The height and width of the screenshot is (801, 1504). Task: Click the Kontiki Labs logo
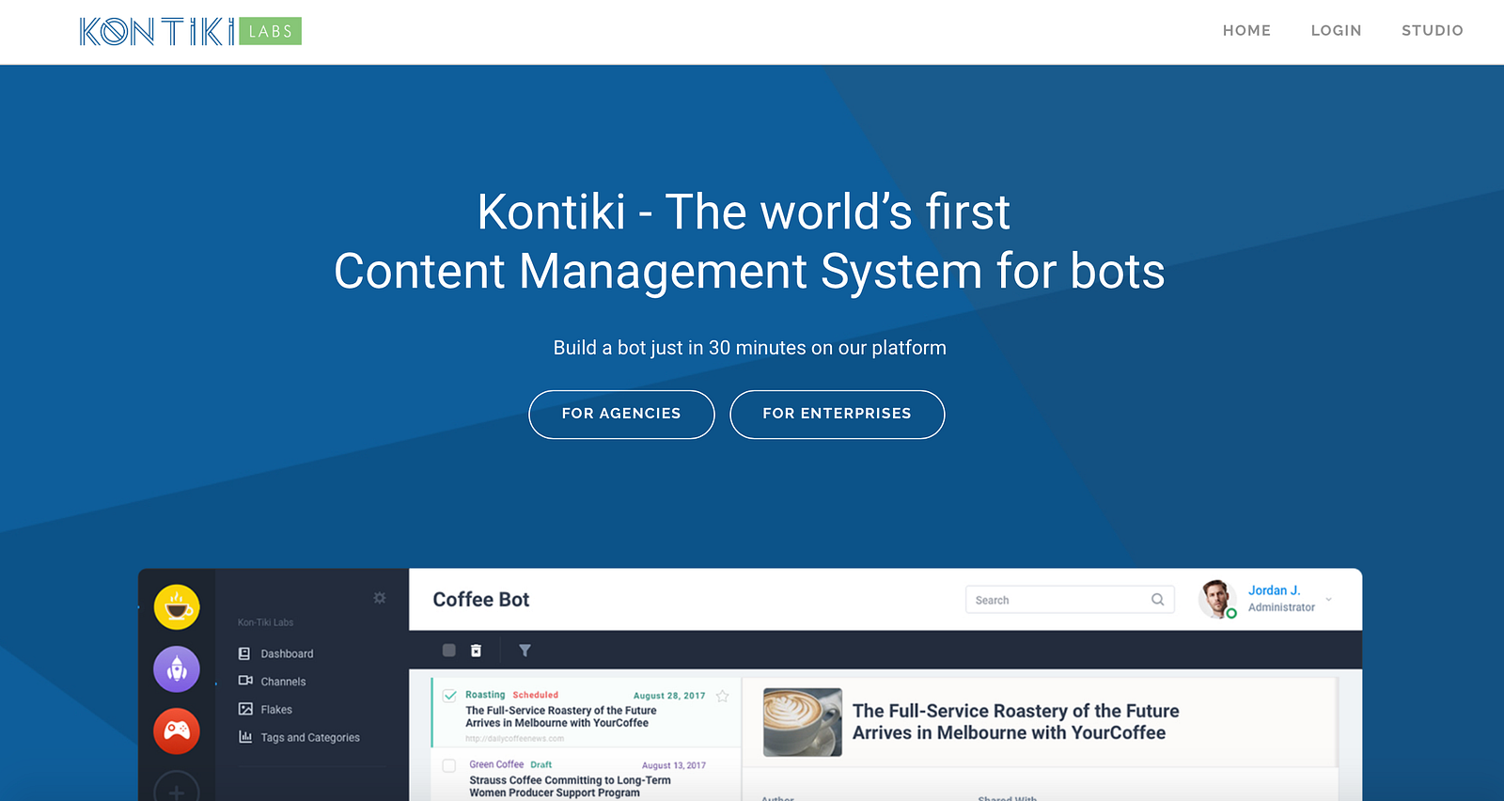click(x=191, y=31)
